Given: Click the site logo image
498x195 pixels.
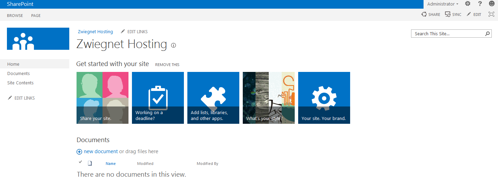Looking at the screenshot, I should 38,39.
